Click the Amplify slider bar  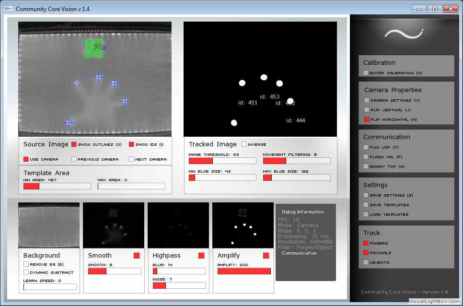coord(244,271)
